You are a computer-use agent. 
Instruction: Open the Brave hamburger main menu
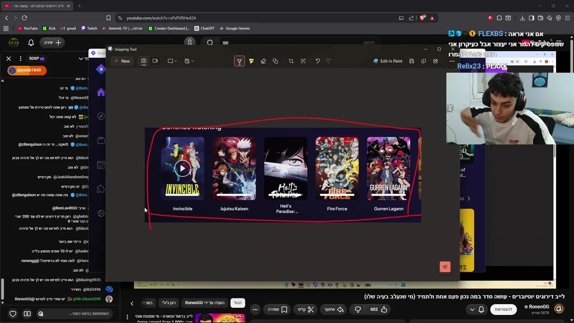(x=567, y=18)
